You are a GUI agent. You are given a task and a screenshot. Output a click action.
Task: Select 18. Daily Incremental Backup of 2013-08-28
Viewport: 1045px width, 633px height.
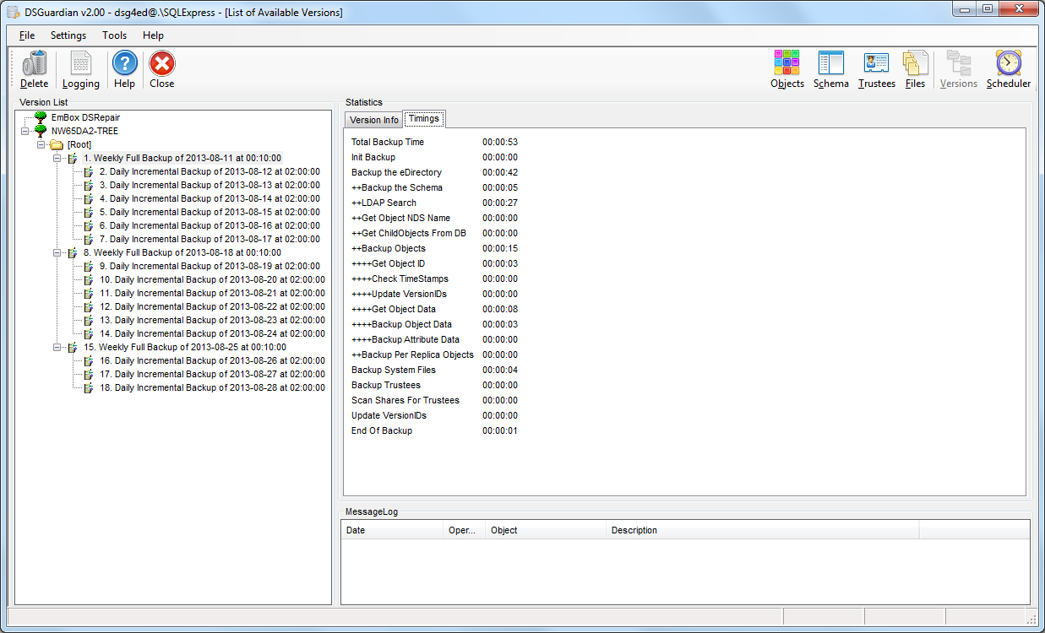pos(212,387)
